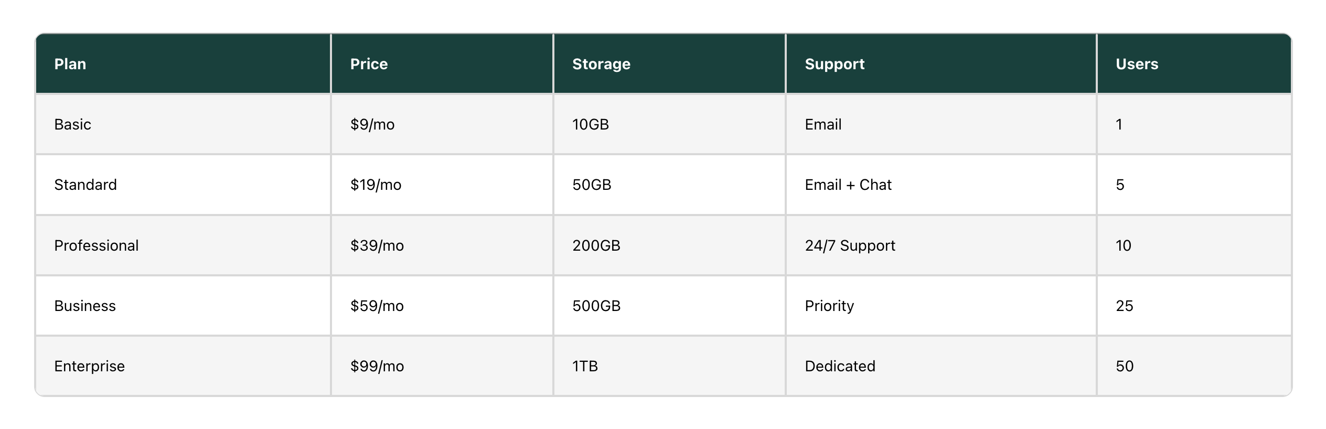Select the 50GB storage cell
Screen dimensions: 1326x429
click(x=669, y=185)
